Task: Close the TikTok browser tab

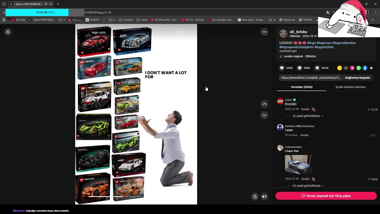Action: (x=50, y=4)
